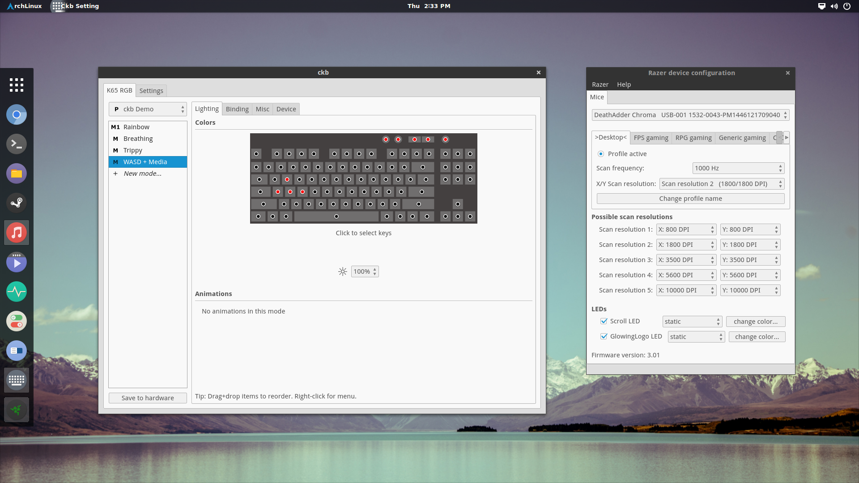Disable the GlowingLogo LED checkbox
The image size is (859, 483).
click(604, 336)
